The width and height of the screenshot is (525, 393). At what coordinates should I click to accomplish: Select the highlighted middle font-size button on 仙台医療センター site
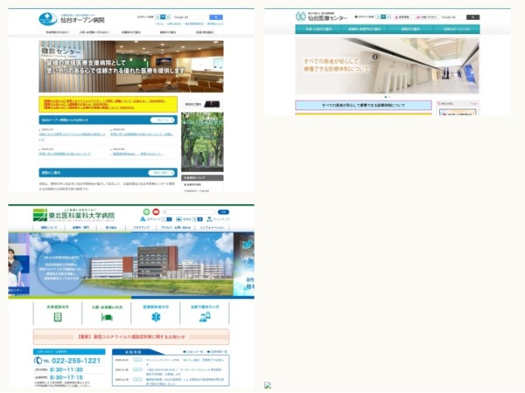383,17
